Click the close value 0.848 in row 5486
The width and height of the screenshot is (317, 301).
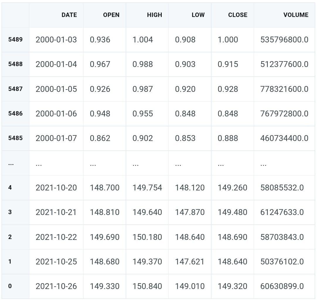(228, 114)
